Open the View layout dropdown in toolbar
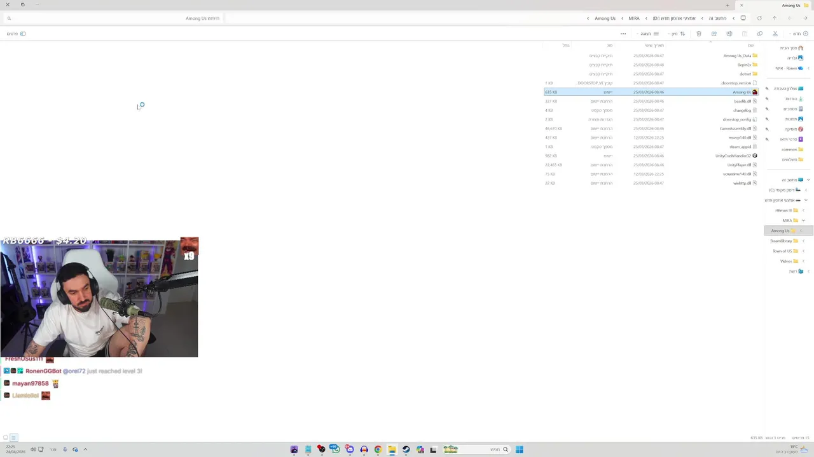The width and height of the screenshot is (814, 457). (649, 34)
